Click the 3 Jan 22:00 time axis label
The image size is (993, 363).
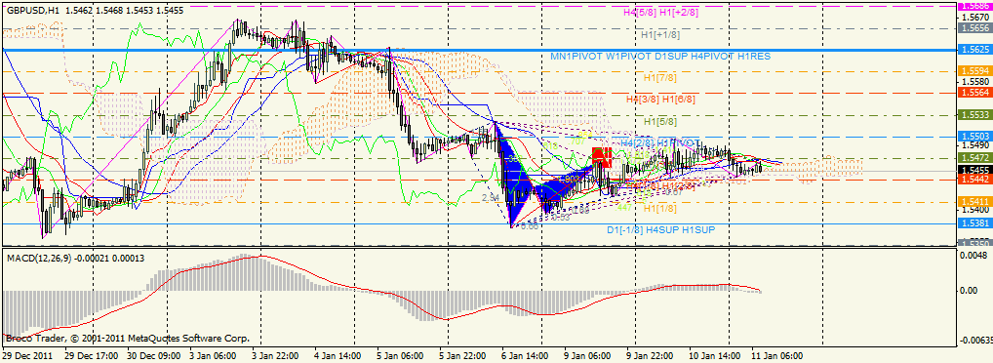pos(275,357)
